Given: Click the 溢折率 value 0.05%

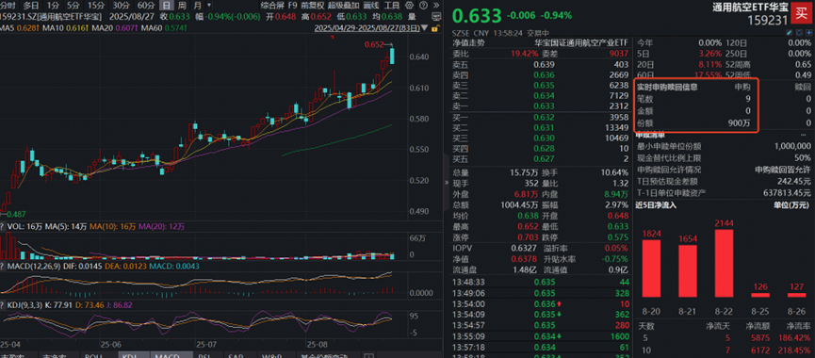Looking at the screenshot, I should point(617,248).
